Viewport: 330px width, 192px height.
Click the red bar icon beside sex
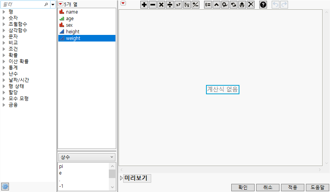point(62,25)
